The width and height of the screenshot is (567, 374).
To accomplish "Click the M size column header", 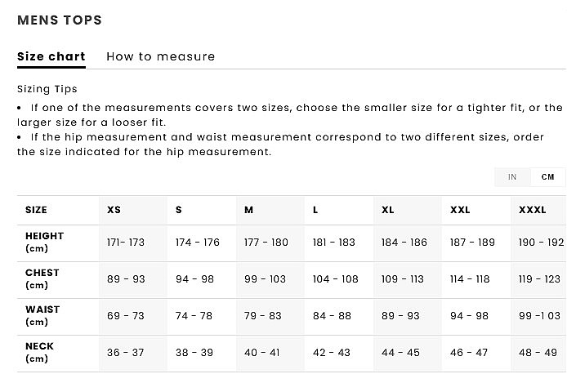I will point(249,210).
